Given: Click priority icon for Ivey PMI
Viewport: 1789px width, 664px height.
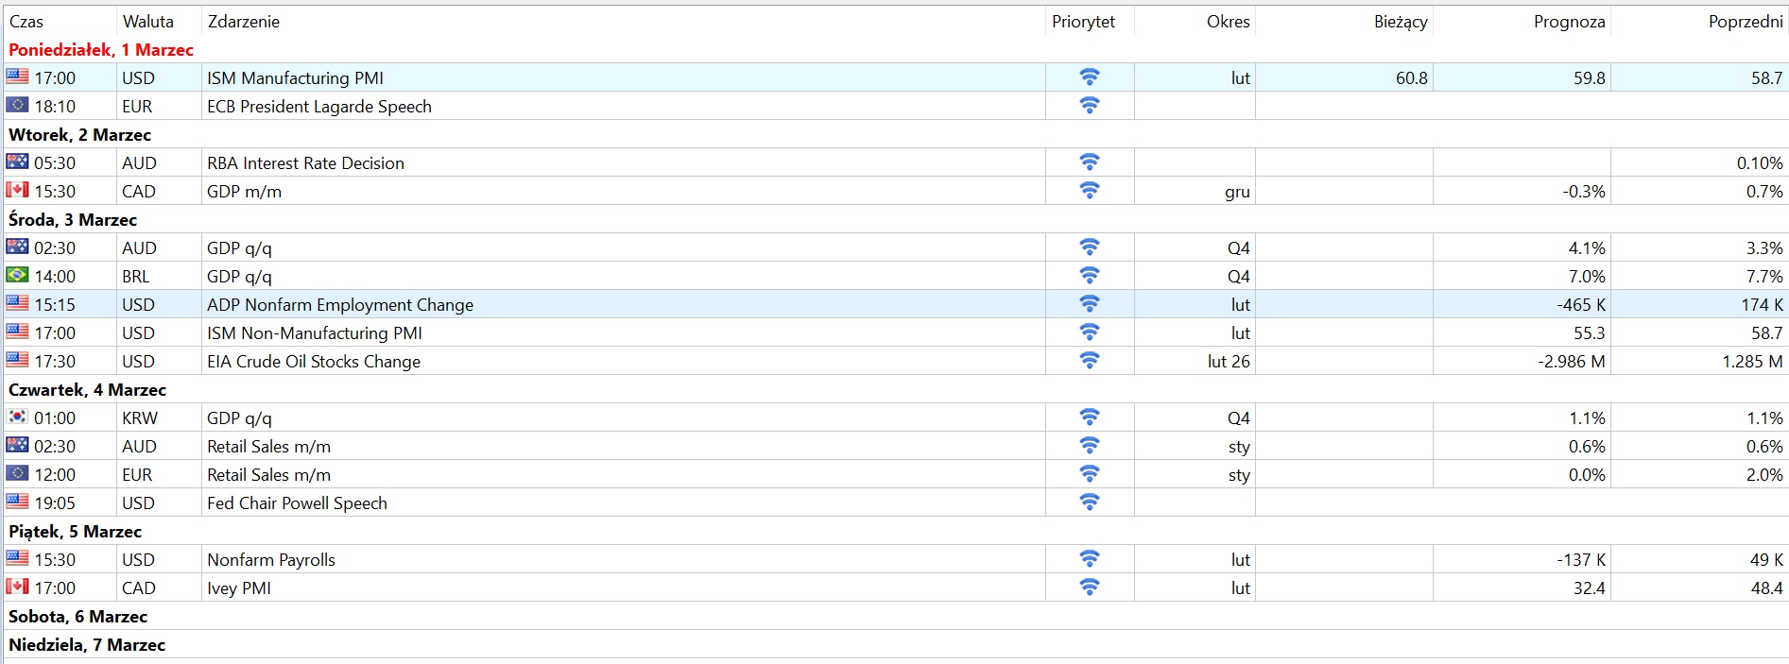Looking at the screenshot, I should click(1089, 587).
